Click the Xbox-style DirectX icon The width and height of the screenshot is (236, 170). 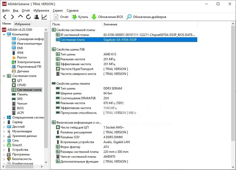pos(9,145)
